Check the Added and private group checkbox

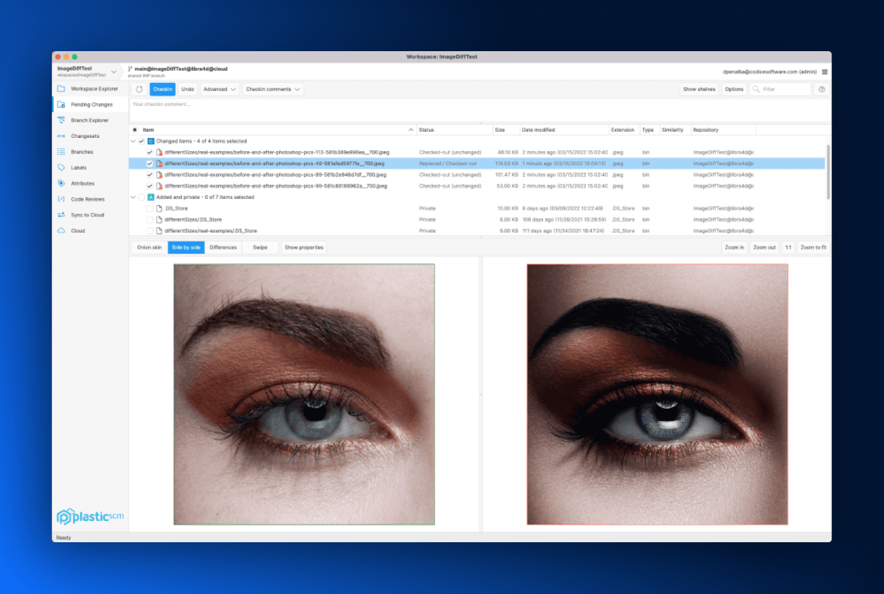[142, 197]
